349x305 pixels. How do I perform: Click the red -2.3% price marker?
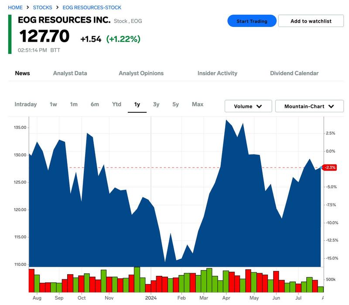(330, 168)
